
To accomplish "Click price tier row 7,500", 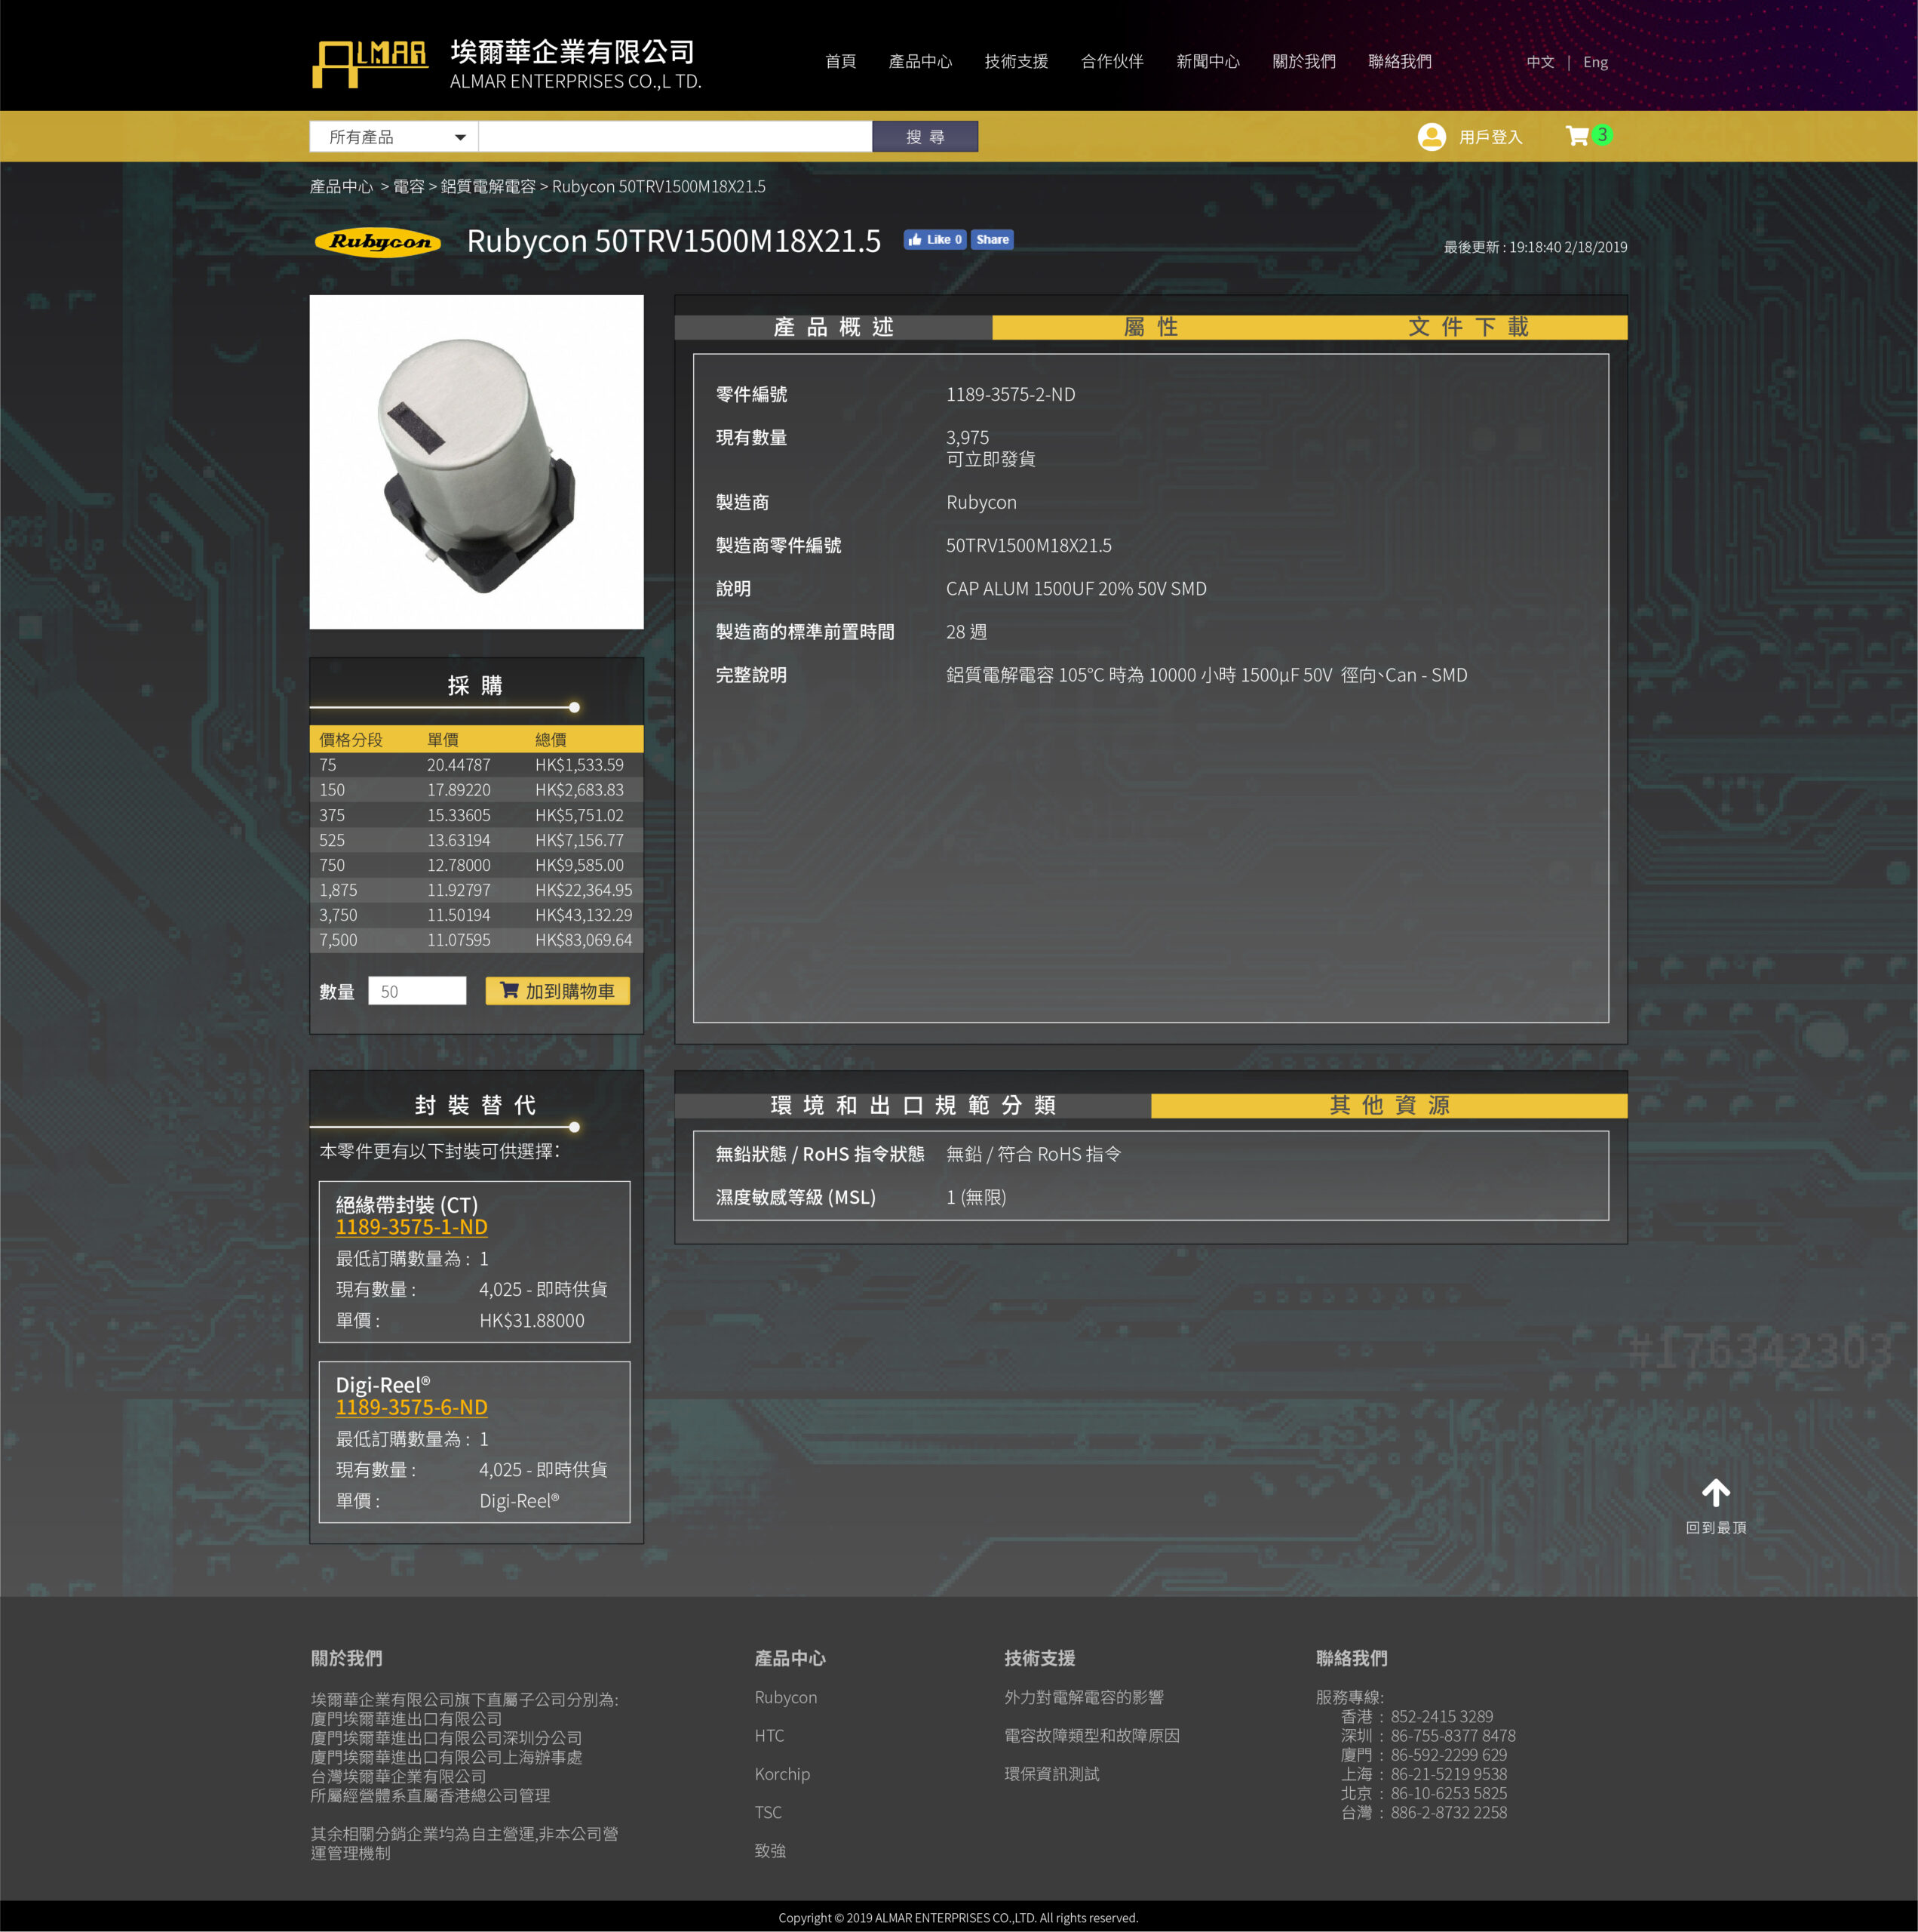I will pos(477,940).
